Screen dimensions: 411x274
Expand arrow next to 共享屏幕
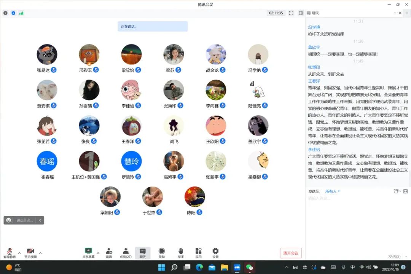pyautogui.click(x=98, y=253)
